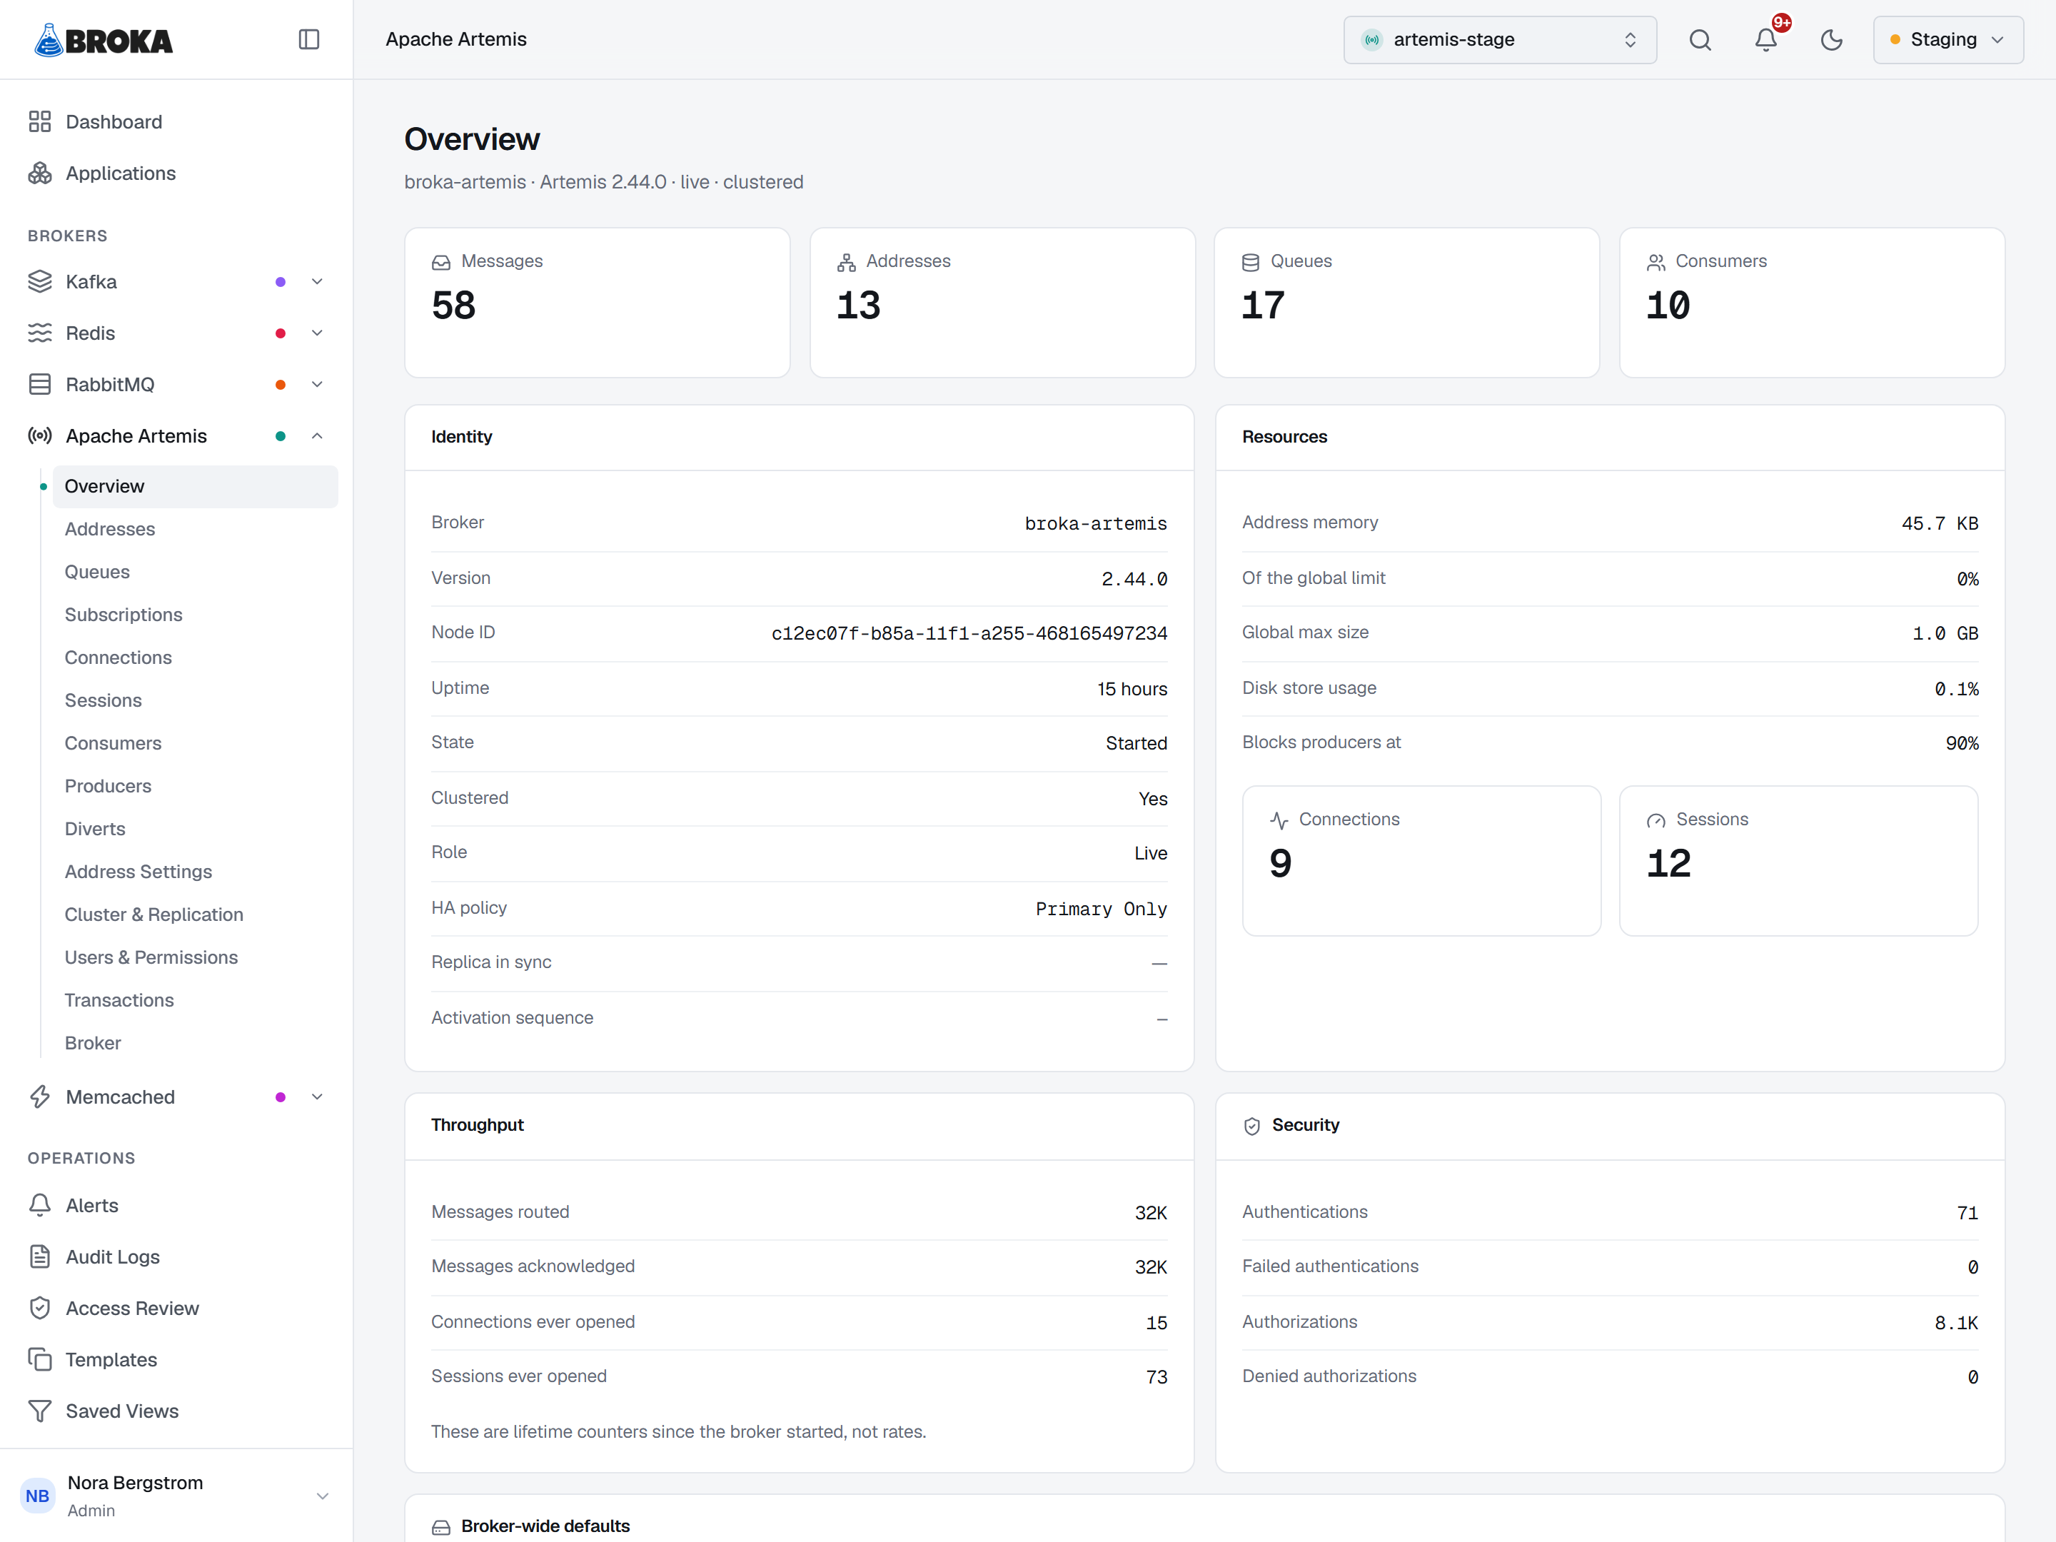2056x1542 pixels.
Task: Click the Connections count card
Action: pyautogui.click(x=1421, y=861)
